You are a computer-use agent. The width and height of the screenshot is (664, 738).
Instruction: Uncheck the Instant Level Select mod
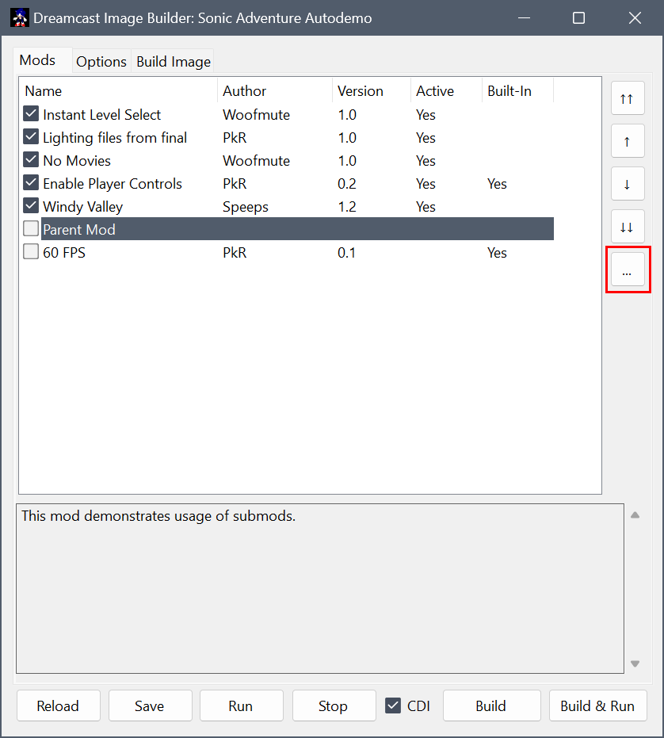31,114
